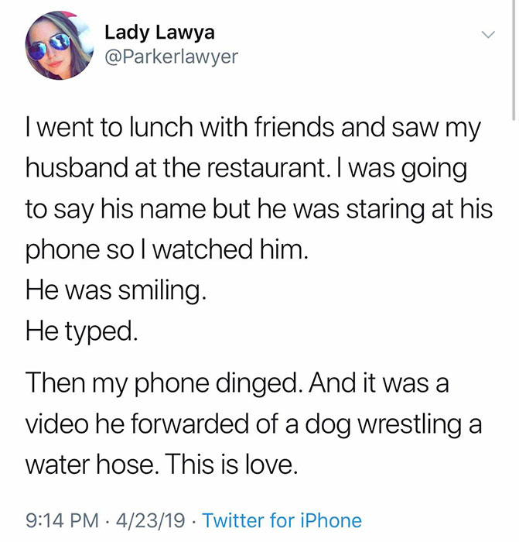This screenshot has height=542, width=519.
Task: Open the Twitter for iPhone source link
Action: (x=282, y=520)
